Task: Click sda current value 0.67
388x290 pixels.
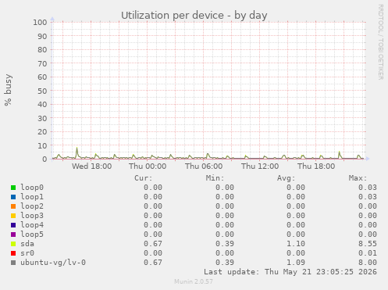Action: click(x=153, y=244)
